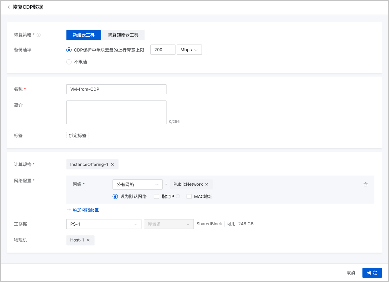Open the Mbps unit dropdown
This screenshot has height=282, width=389.
[x=189, y=50]
